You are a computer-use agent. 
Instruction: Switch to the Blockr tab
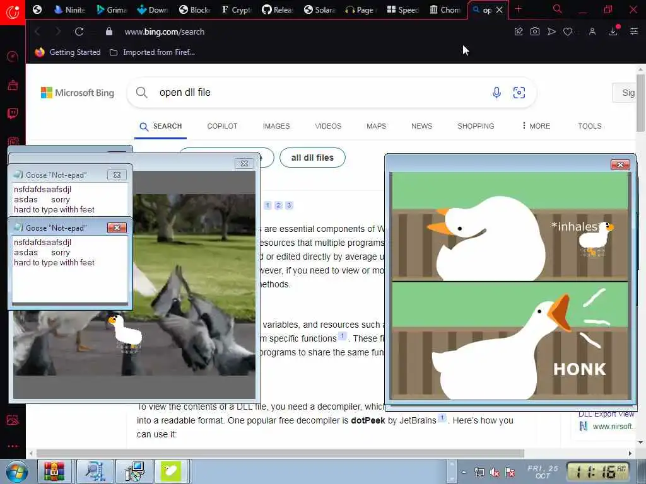[x=196, y=9]
